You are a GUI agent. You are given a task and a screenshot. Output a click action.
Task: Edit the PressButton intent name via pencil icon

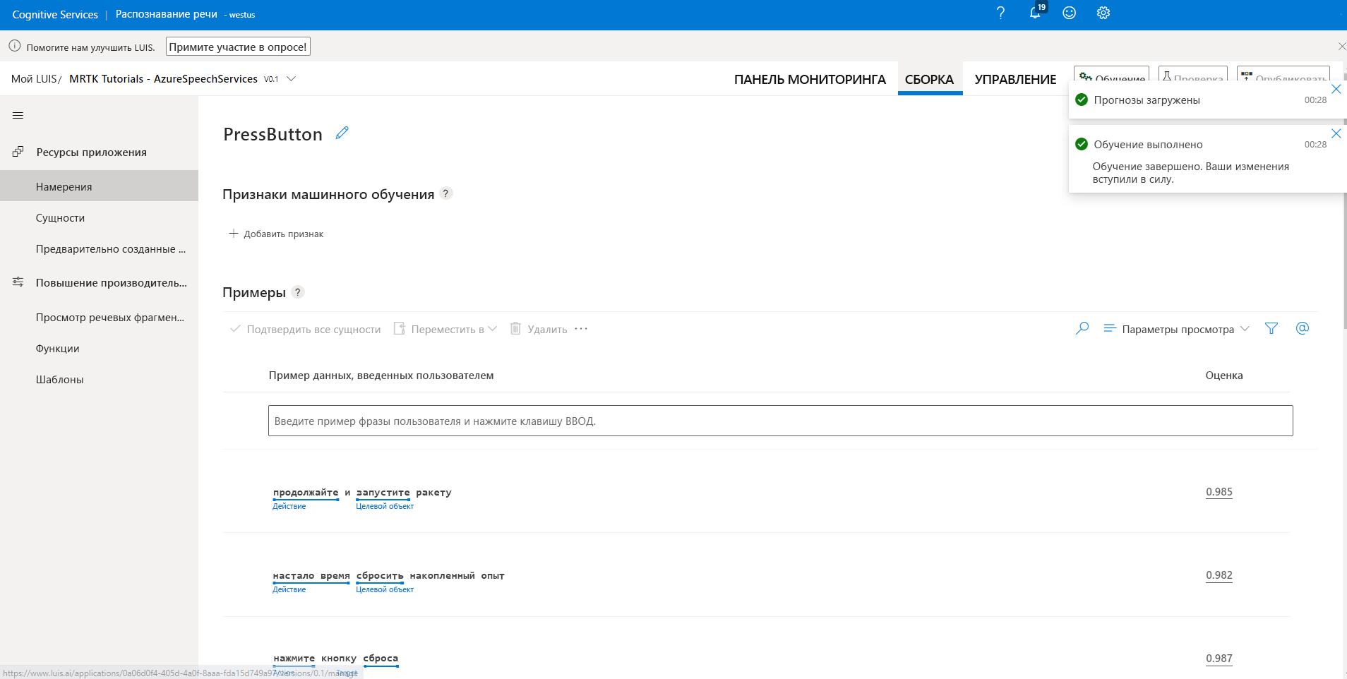click(342, 133)
